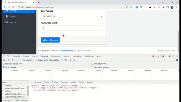Open DevTools more options menu

click(173, 56)
